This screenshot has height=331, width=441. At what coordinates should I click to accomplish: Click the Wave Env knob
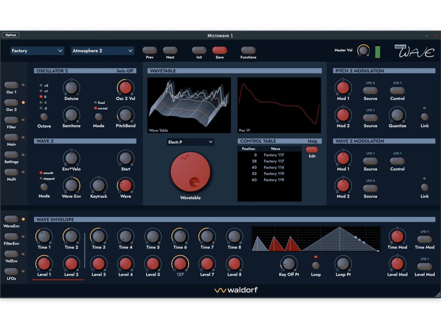coord(71,185)
